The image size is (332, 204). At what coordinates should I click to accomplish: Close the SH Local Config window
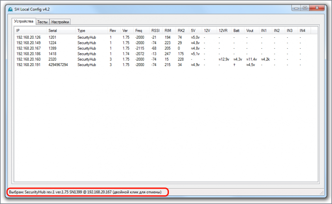coord(317,8)
